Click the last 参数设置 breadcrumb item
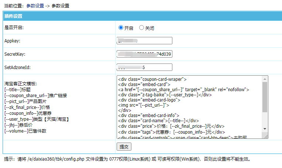Image resolution: width=282 pixels, height=168 pixels. coord(60,6)
